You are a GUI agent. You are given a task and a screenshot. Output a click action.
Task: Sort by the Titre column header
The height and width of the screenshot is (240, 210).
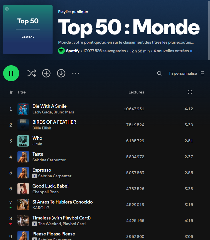(21, 92)
